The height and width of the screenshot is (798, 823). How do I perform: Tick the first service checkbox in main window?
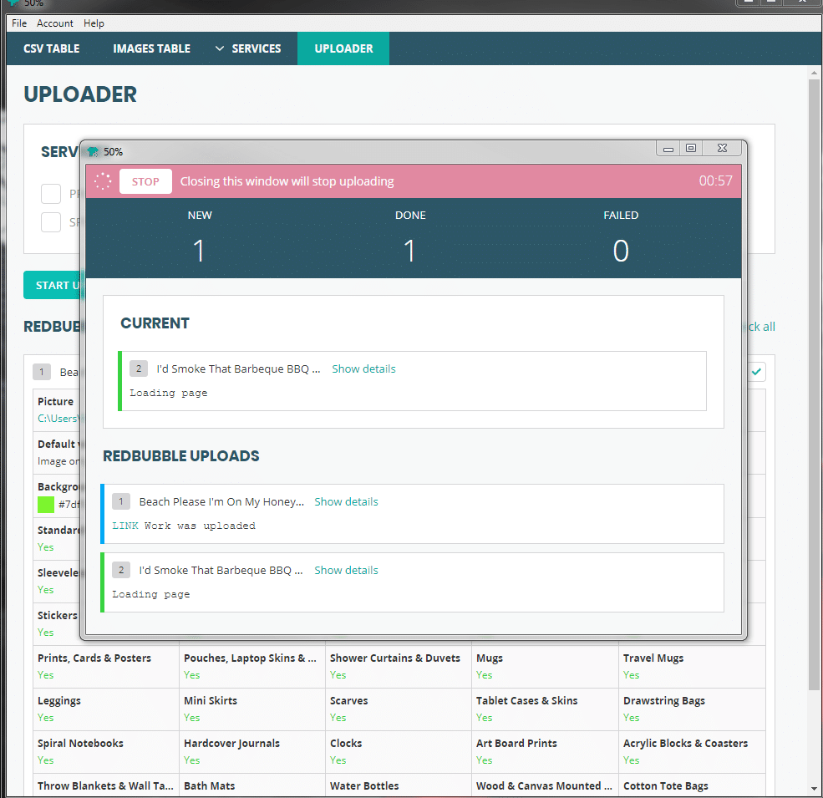point(51,194)
